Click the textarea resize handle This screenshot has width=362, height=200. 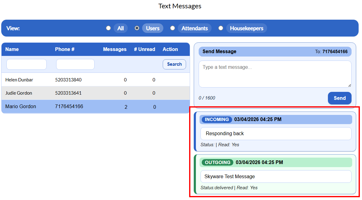click(349, 85)
